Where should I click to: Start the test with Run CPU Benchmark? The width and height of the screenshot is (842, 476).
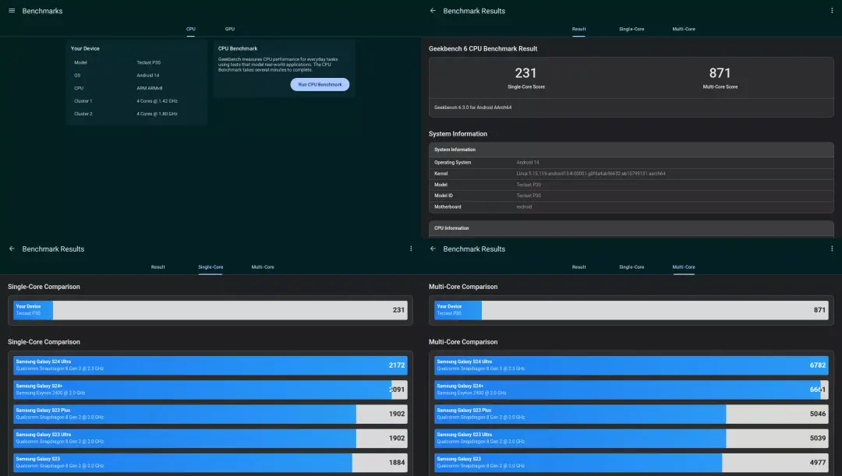pos(320,84)
